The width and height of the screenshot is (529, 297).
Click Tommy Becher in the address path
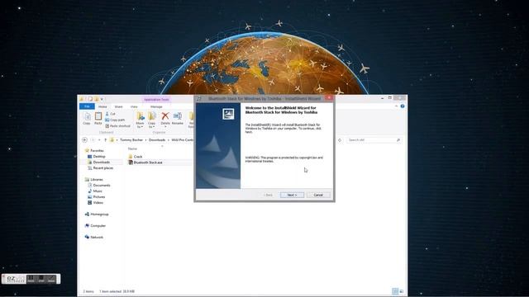point(131,139)
